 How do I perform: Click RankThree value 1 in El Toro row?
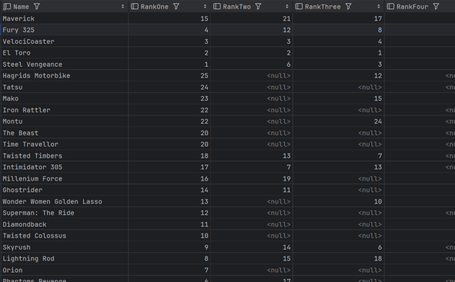(380, 53)
